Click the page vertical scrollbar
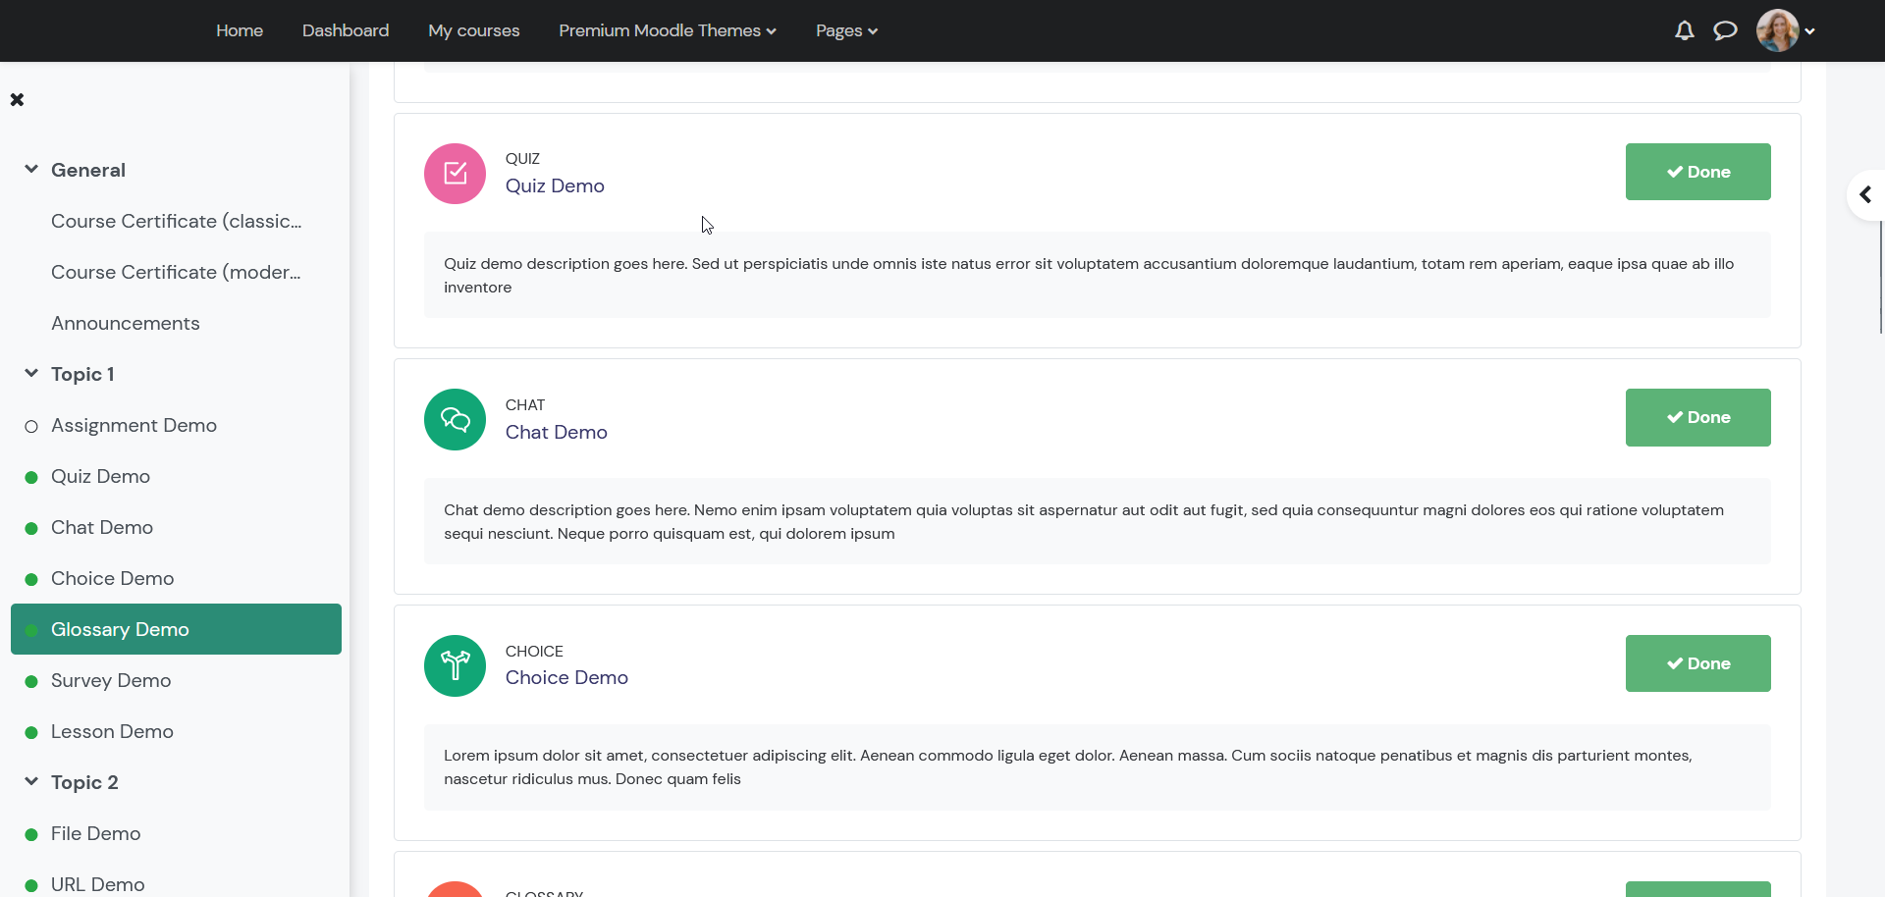This screenshot has width=1885, height=897. click(1881, 278)
